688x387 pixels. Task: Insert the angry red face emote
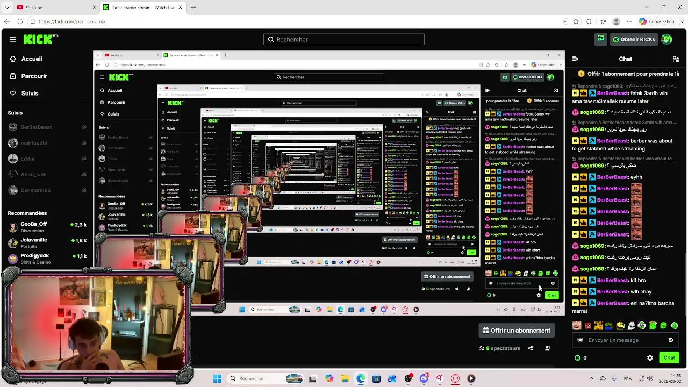coord(588,325)
